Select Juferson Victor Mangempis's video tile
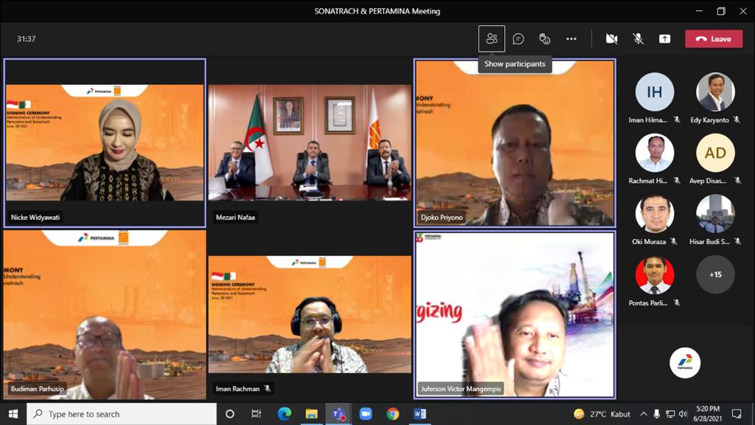755x425 pixels. coord(515,314)
